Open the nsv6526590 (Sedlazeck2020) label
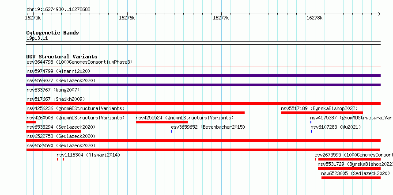 pos(61,145)
